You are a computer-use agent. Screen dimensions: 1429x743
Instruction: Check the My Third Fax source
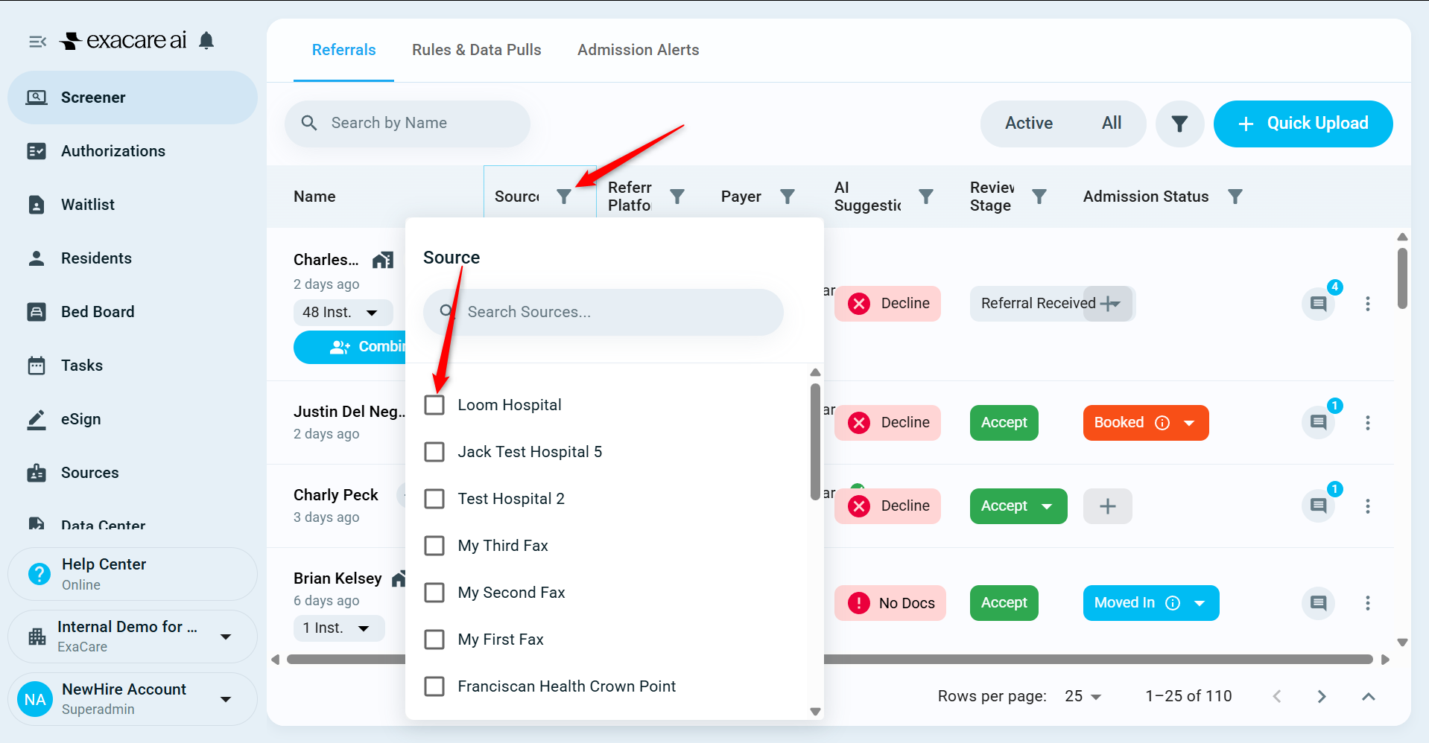(x=434, y=546)
